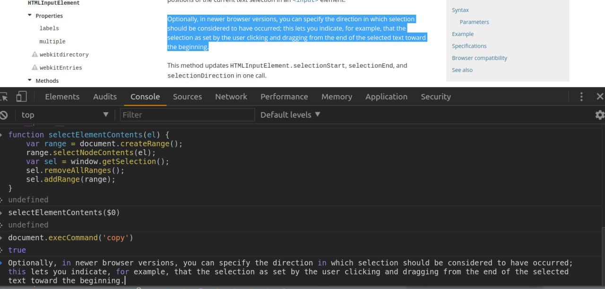Screen dimensions: 605x289
Task: Click warning icon beside webkitEntries
Action: click(35, 68)
